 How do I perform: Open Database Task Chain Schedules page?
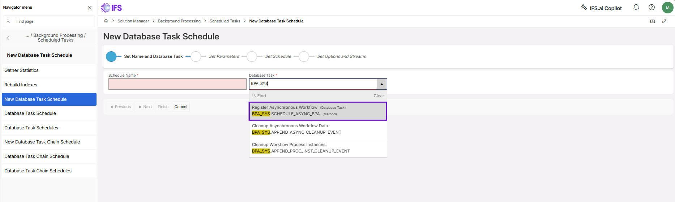pyautogui.click(x=49, y=171)
